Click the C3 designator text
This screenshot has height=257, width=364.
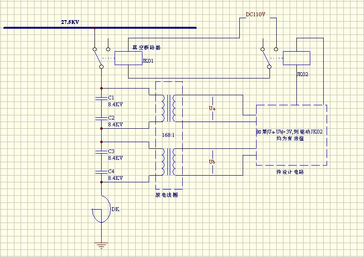(111, 151)
